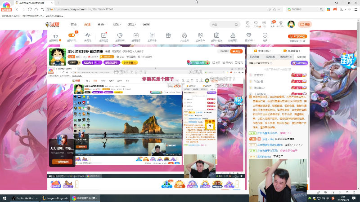
Task: Open the diamond VIP icon in toolbar
Action: [x=249, y=35]
